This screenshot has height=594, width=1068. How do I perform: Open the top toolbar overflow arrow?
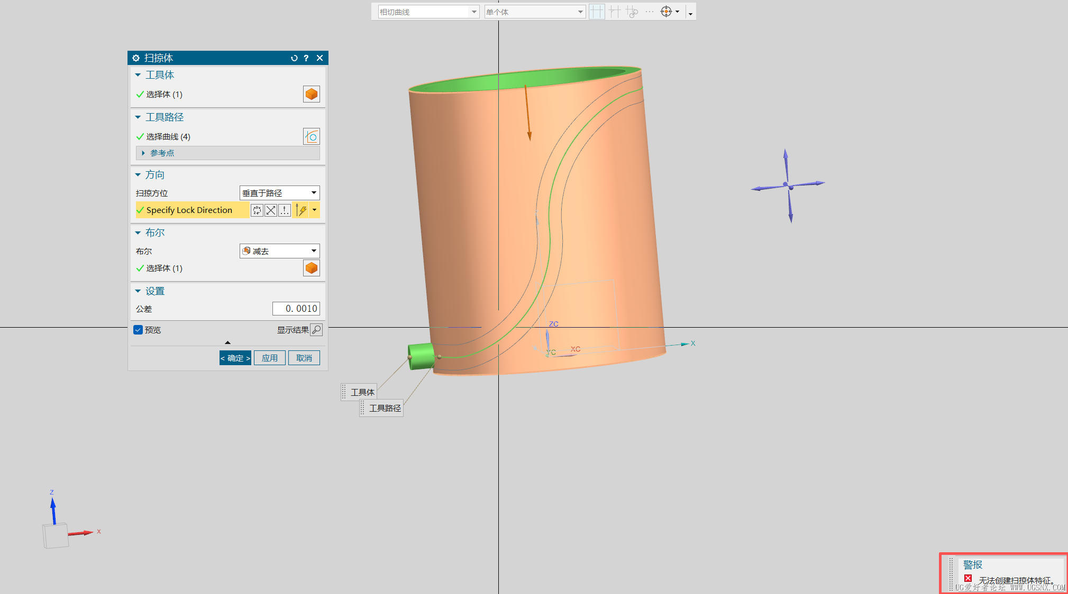690,14
